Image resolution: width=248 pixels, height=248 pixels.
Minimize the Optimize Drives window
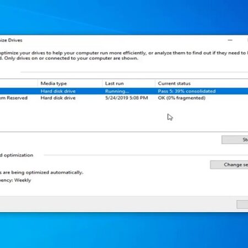[230, 40]
